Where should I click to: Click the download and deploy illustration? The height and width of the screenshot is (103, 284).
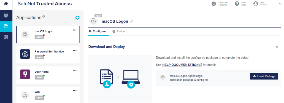click(120, 79)
